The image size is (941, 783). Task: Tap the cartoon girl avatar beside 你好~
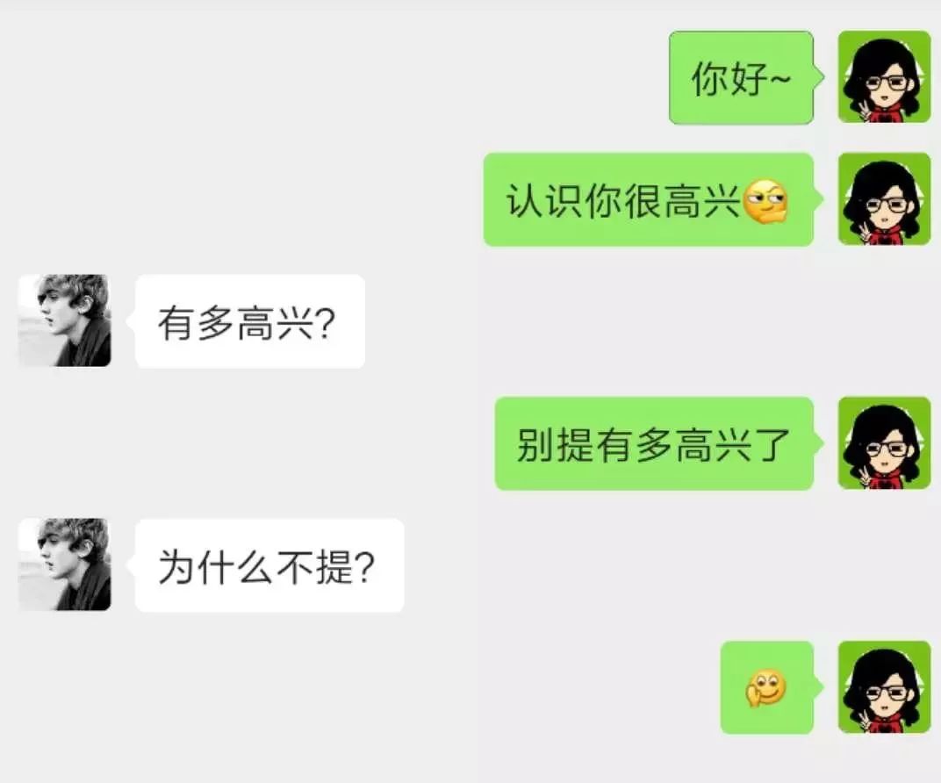(x=884, y=77)
